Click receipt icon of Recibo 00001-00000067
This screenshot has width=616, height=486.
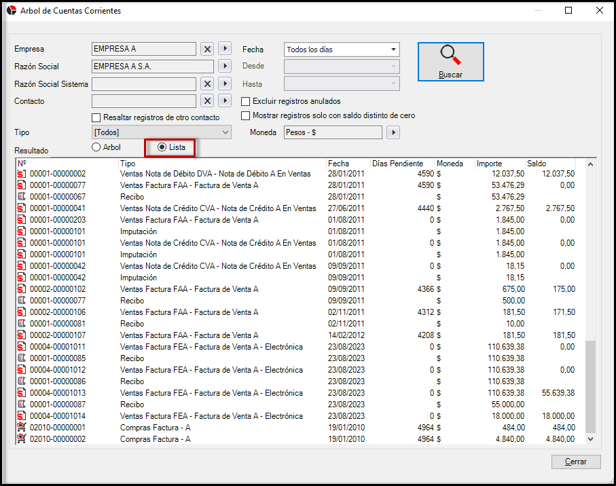(22, 196)
